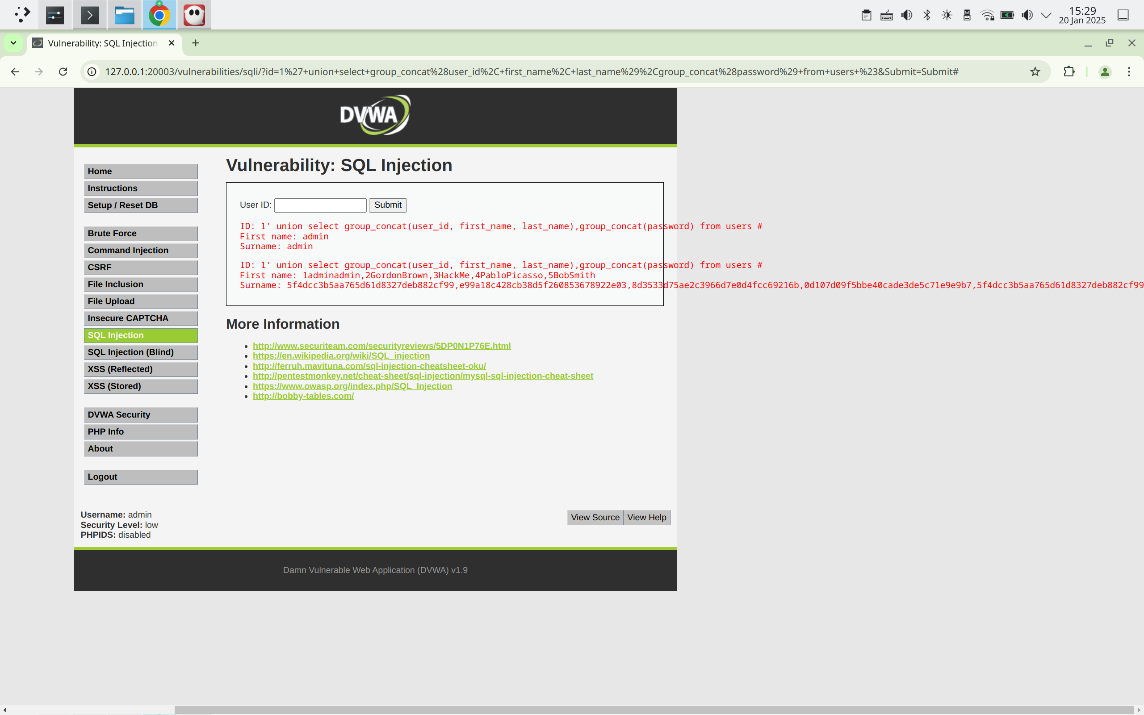Open the terminal app in taskbar
This screenshot has width=1144, height=715.
pyautogui.click(x=89, y=15)
